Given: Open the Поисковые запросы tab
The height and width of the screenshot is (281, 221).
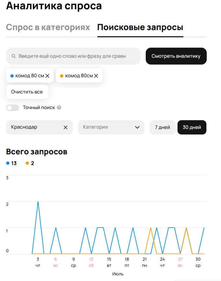Looking at the screenshot, I should coord(140,27).
